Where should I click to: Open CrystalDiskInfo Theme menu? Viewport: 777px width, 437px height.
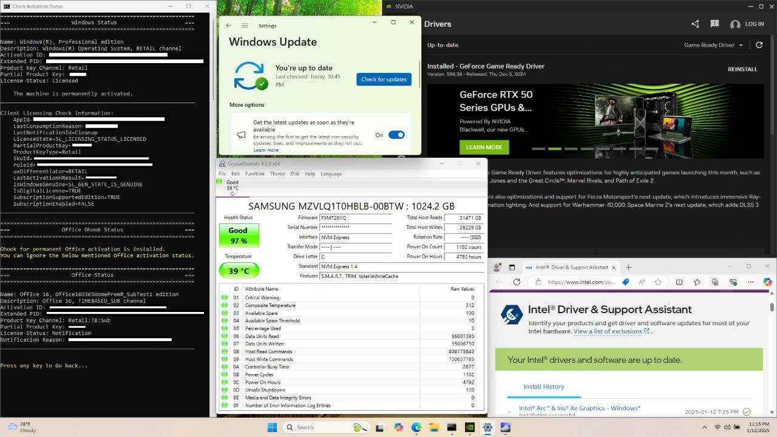(277, 174)
